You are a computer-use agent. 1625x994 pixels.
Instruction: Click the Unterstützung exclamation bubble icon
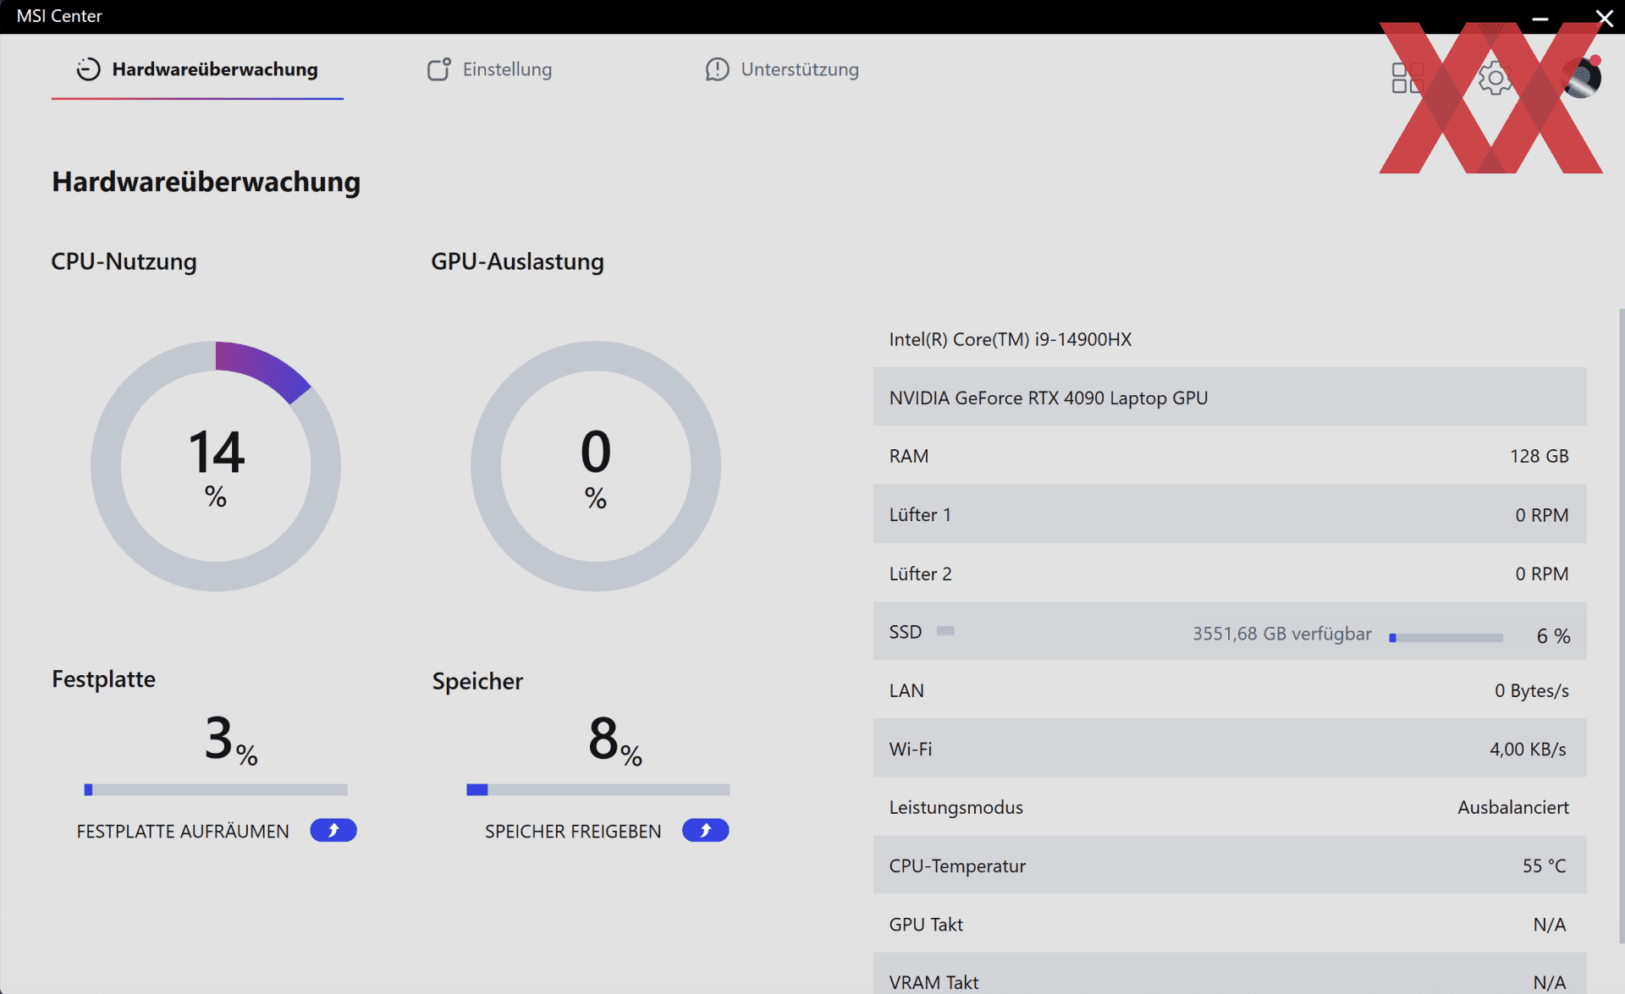tap(717, 69)
